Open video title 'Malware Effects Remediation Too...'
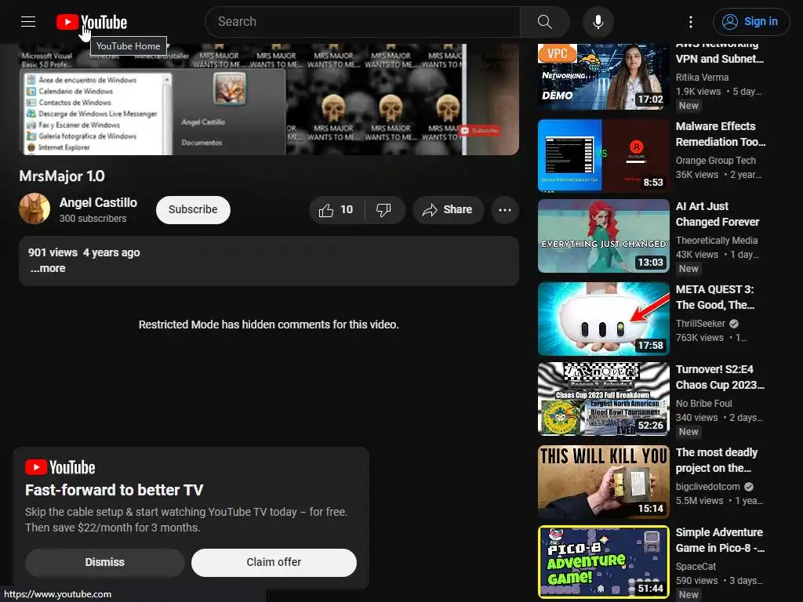The width and height of the screenshot is (803, 602). pyautogui.click(x=721, y=134)
